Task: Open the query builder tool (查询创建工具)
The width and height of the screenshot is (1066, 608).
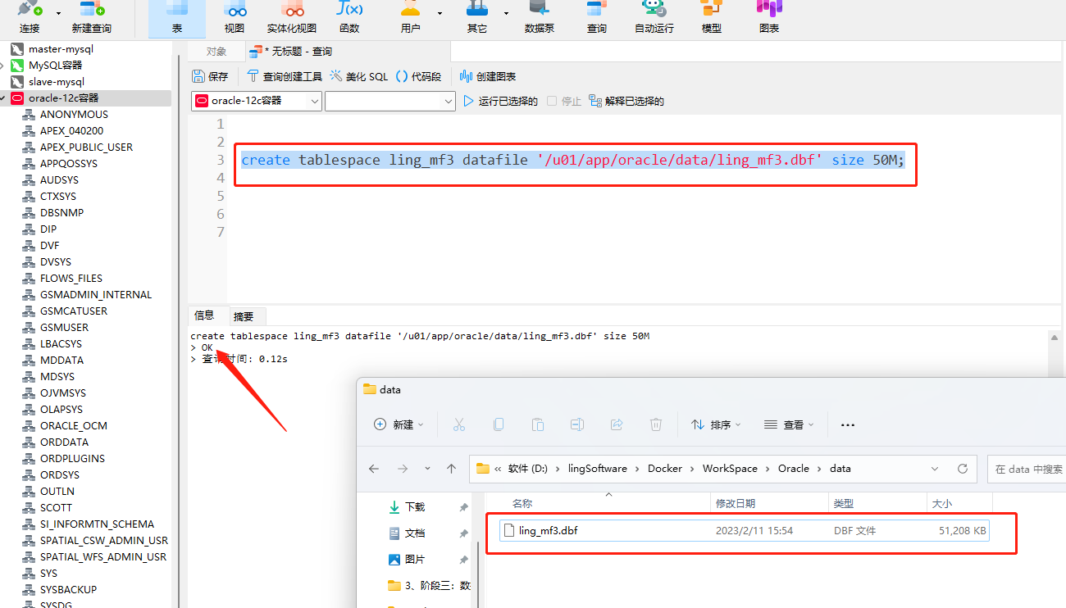Action: point(285,76)
